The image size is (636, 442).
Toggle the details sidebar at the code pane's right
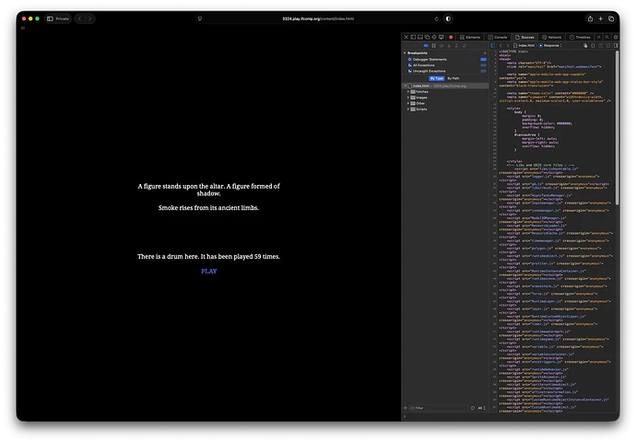[616, 45]
